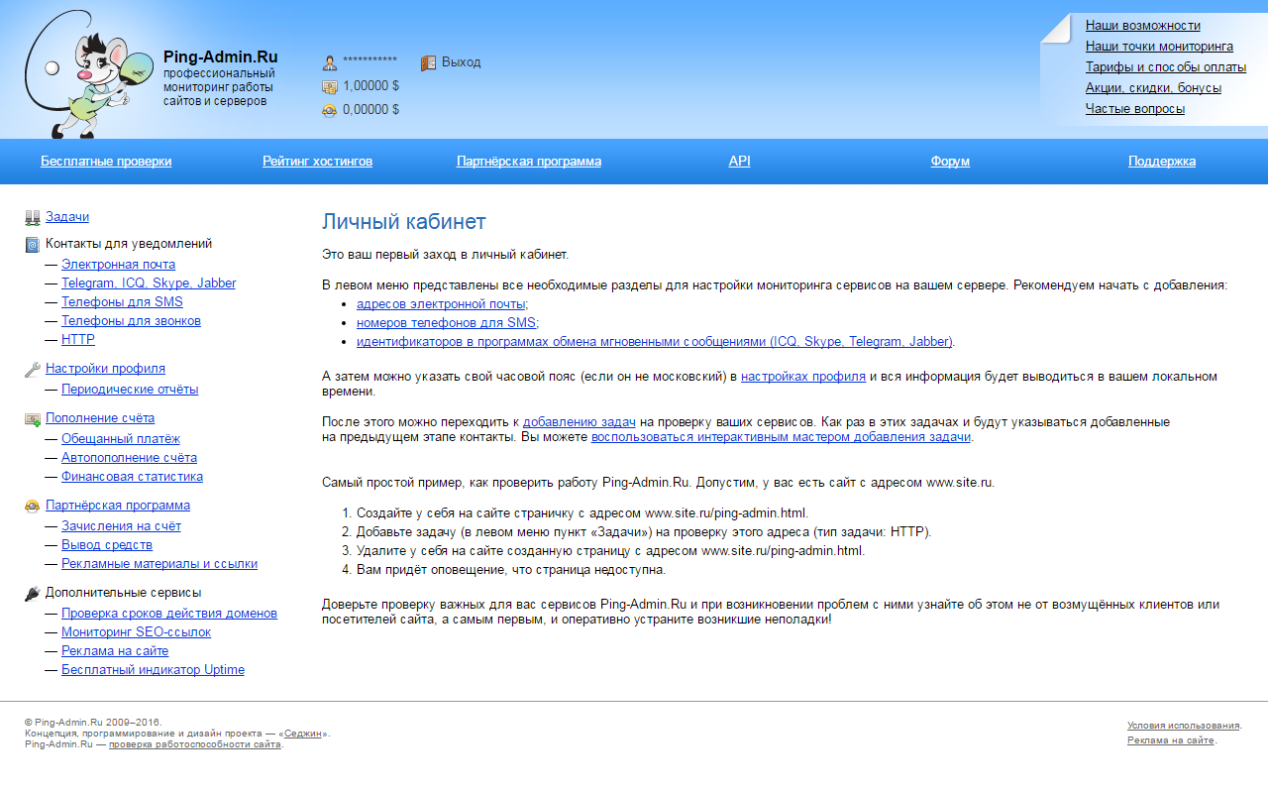Image resolution: width=1268 pixels, height=793 pixels.
Task: Click Дополнительные сервисы sidebar heading
Action: tap(124, 593)
